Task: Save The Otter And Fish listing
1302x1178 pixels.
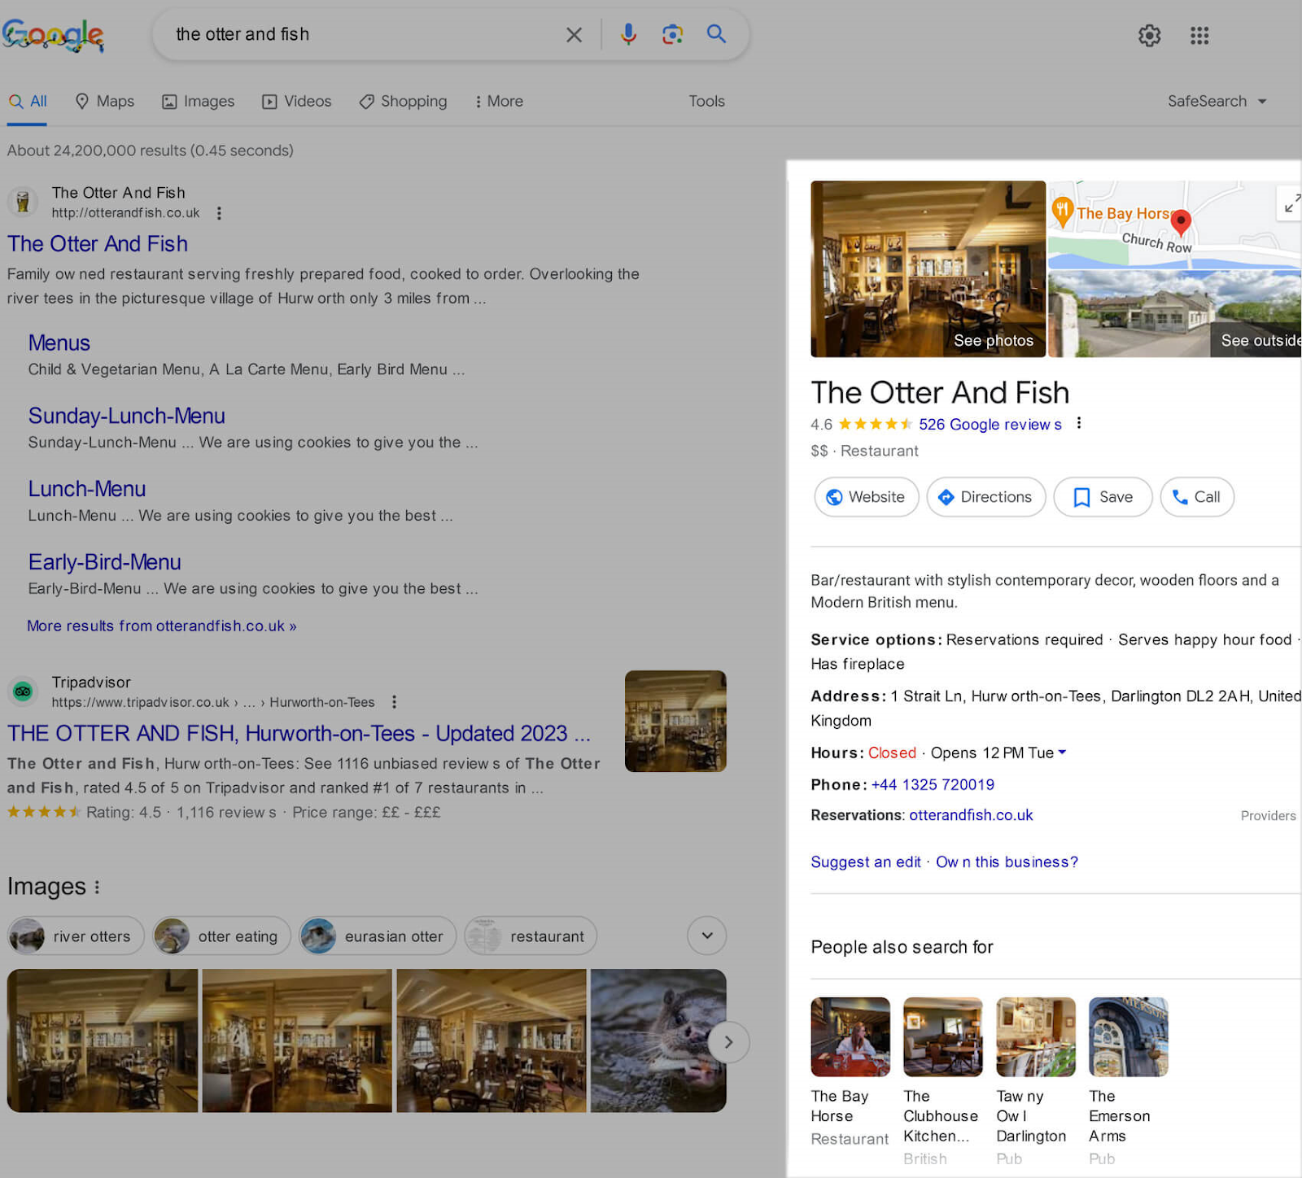Action: (1103, 497)
